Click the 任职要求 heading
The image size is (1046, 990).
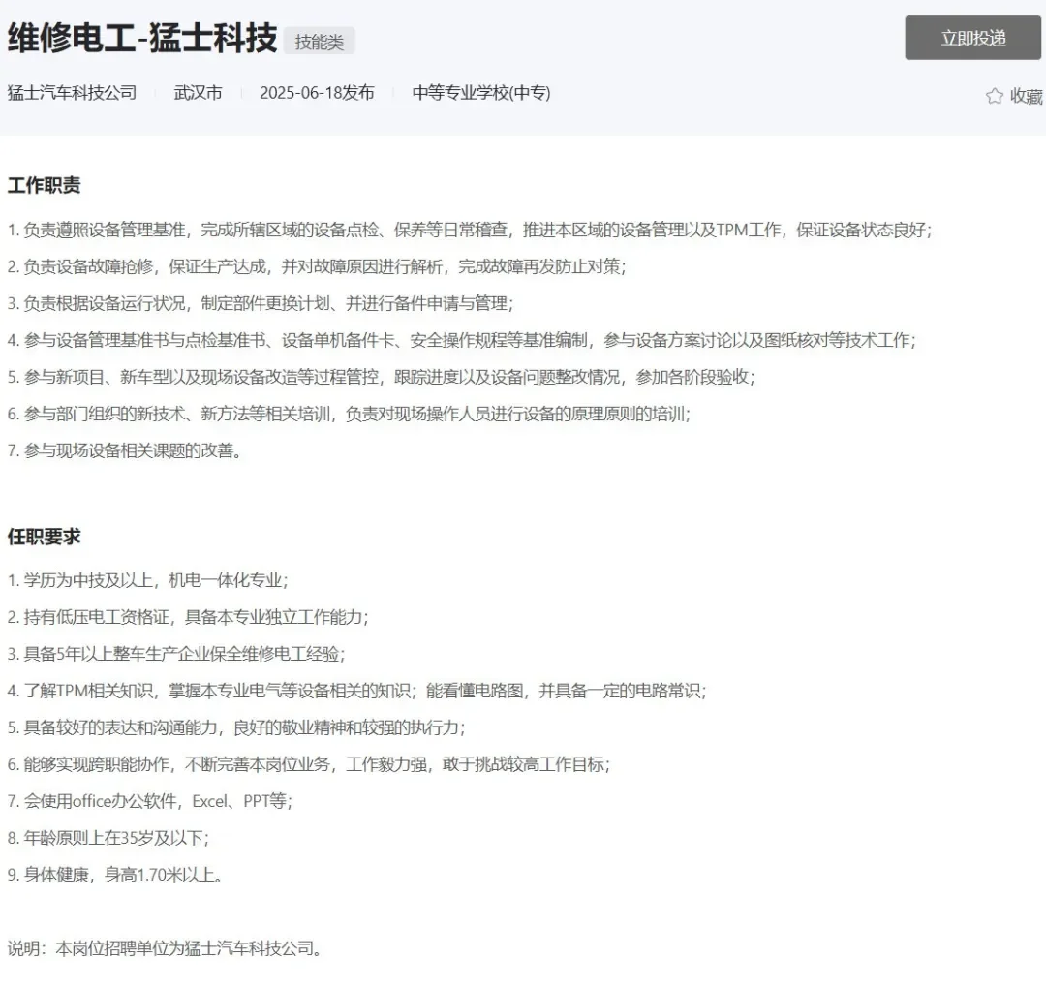44,537
